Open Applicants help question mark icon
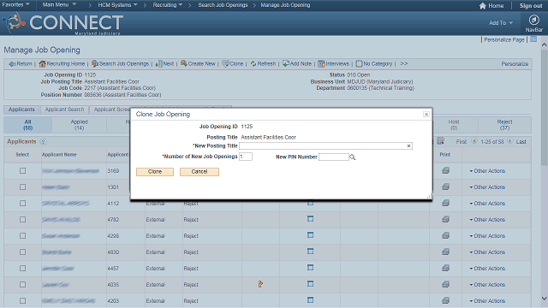Viewport: 548px width, 308px height. 43,141
